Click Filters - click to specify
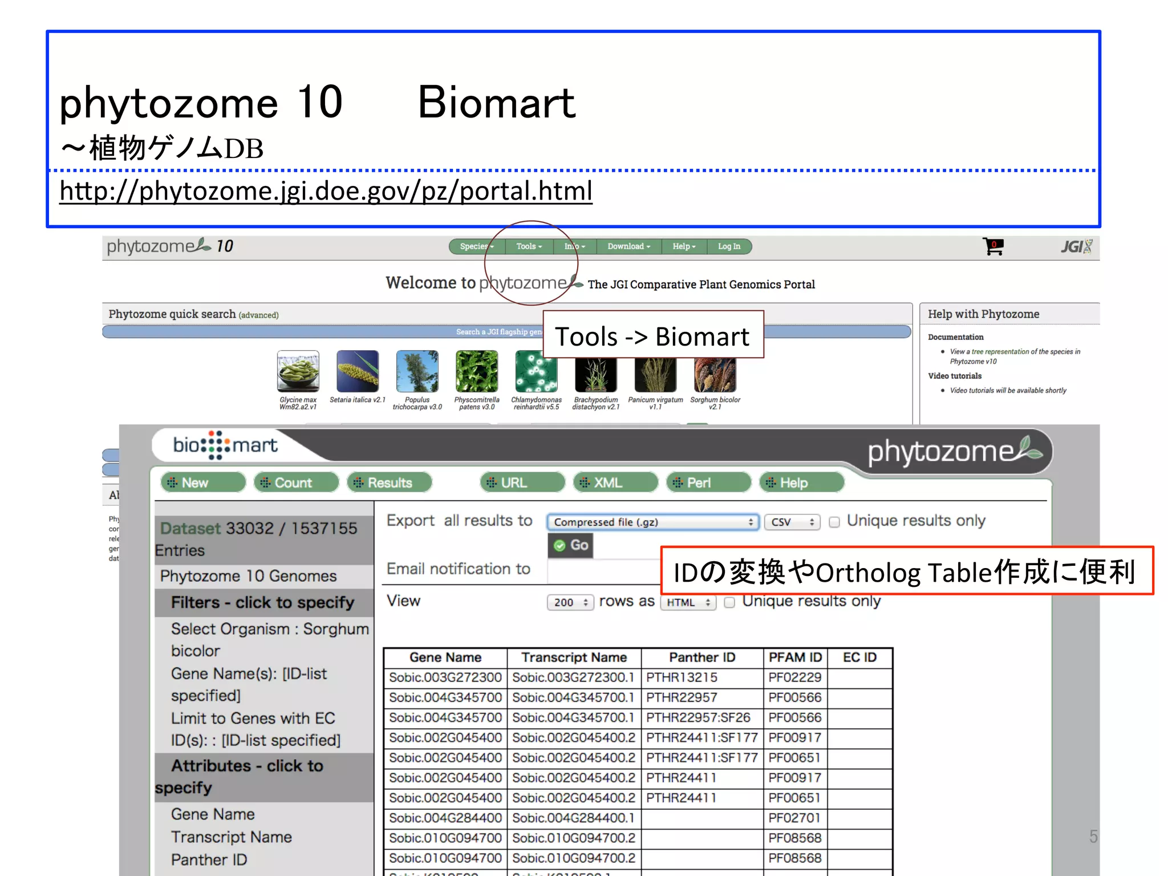Image resolution: width=1168 pixels, height=876 pixels. click(263, 602)
